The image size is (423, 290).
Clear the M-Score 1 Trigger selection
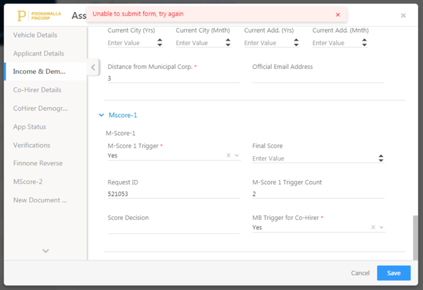228,156
